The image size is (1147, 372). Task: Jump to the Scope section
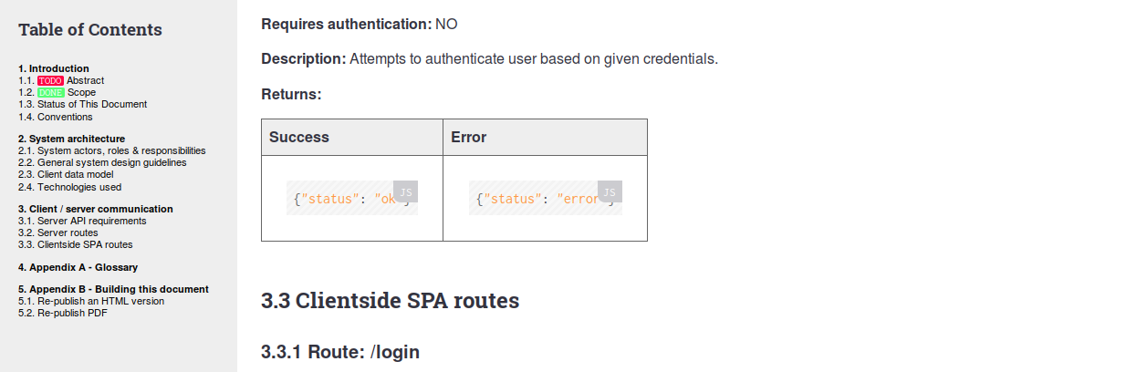81,92
